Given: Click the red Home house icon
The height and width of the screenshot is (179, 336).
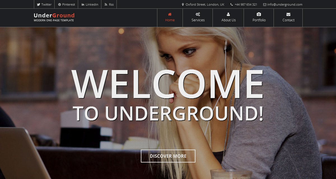Looking at the screenshot, I should [x=170, y=14].
